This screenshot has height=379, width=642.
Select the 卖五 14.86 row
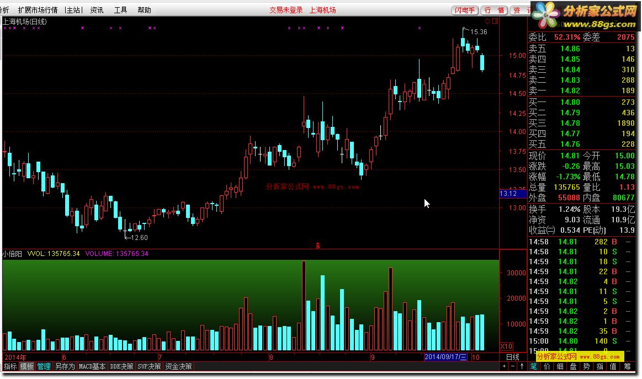pyautogui.click(x=581, y=49)
